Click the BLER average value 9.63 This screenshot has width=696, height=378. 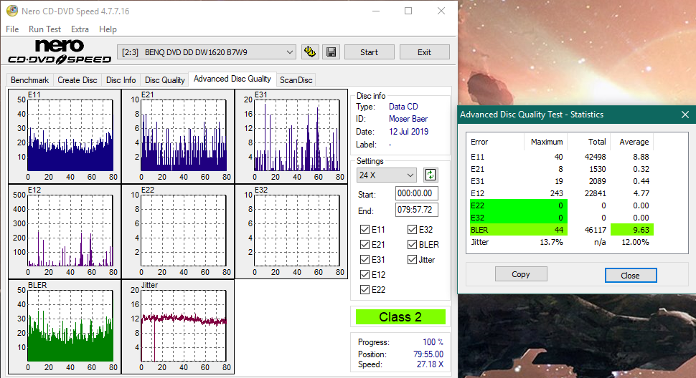[632, 230]
